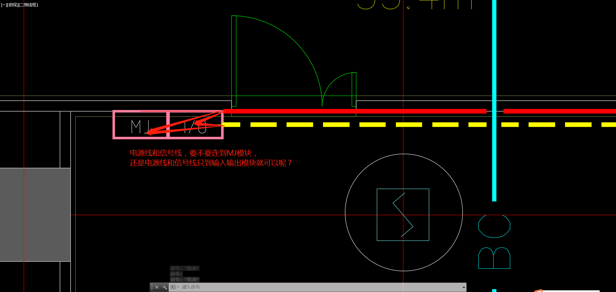Click the last 命令: *取消* history line

(185, 280)
